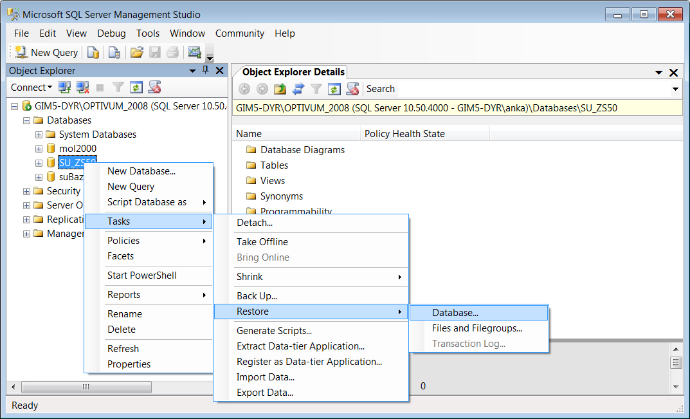The height and width of the screenshot is (419, 690).
Task: Click the Details pane scroll down arrow
Action: pyautogui.click(x=675, y=387)
